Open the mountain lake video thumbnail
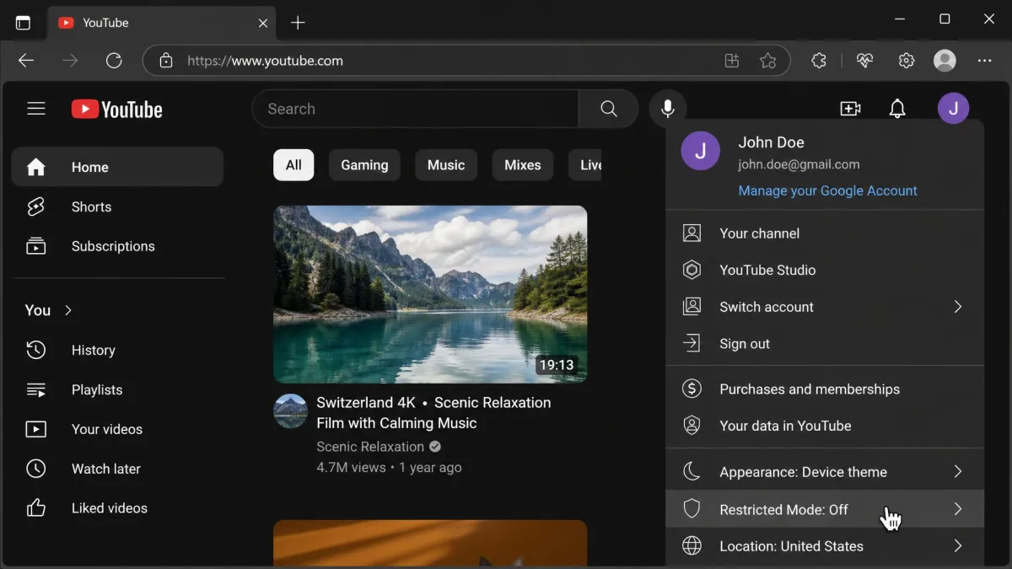 430,294
